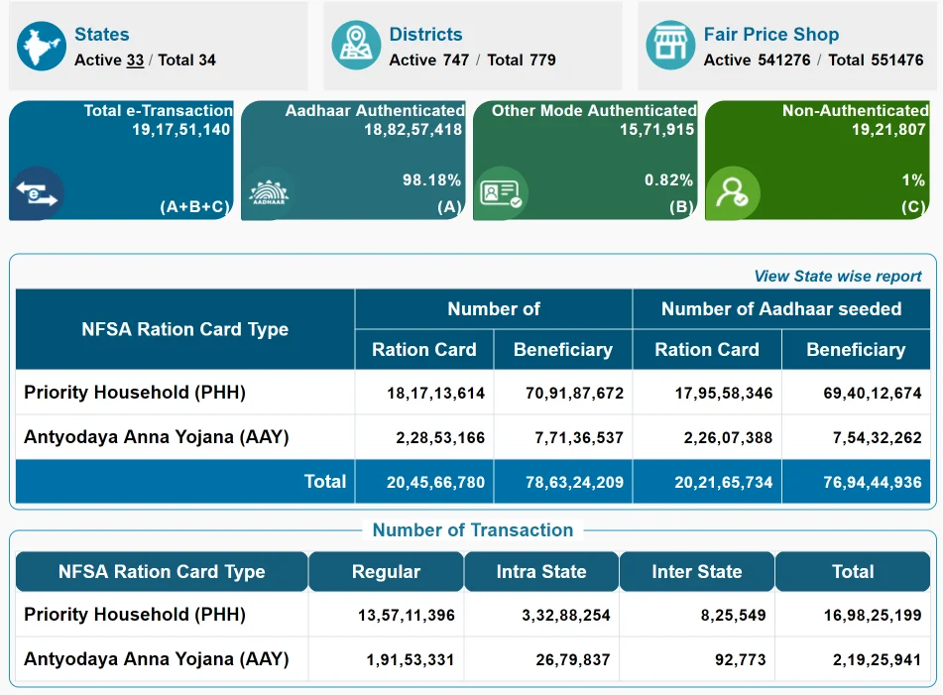Click PHH regular transactions 13,57,11,396
This screenshot has width=943, height=695.
tap(407, 615)
